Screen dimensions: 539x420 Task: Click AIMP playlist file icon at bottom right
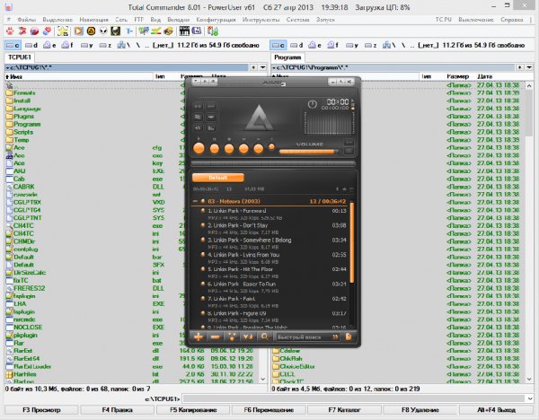[349, 337]
